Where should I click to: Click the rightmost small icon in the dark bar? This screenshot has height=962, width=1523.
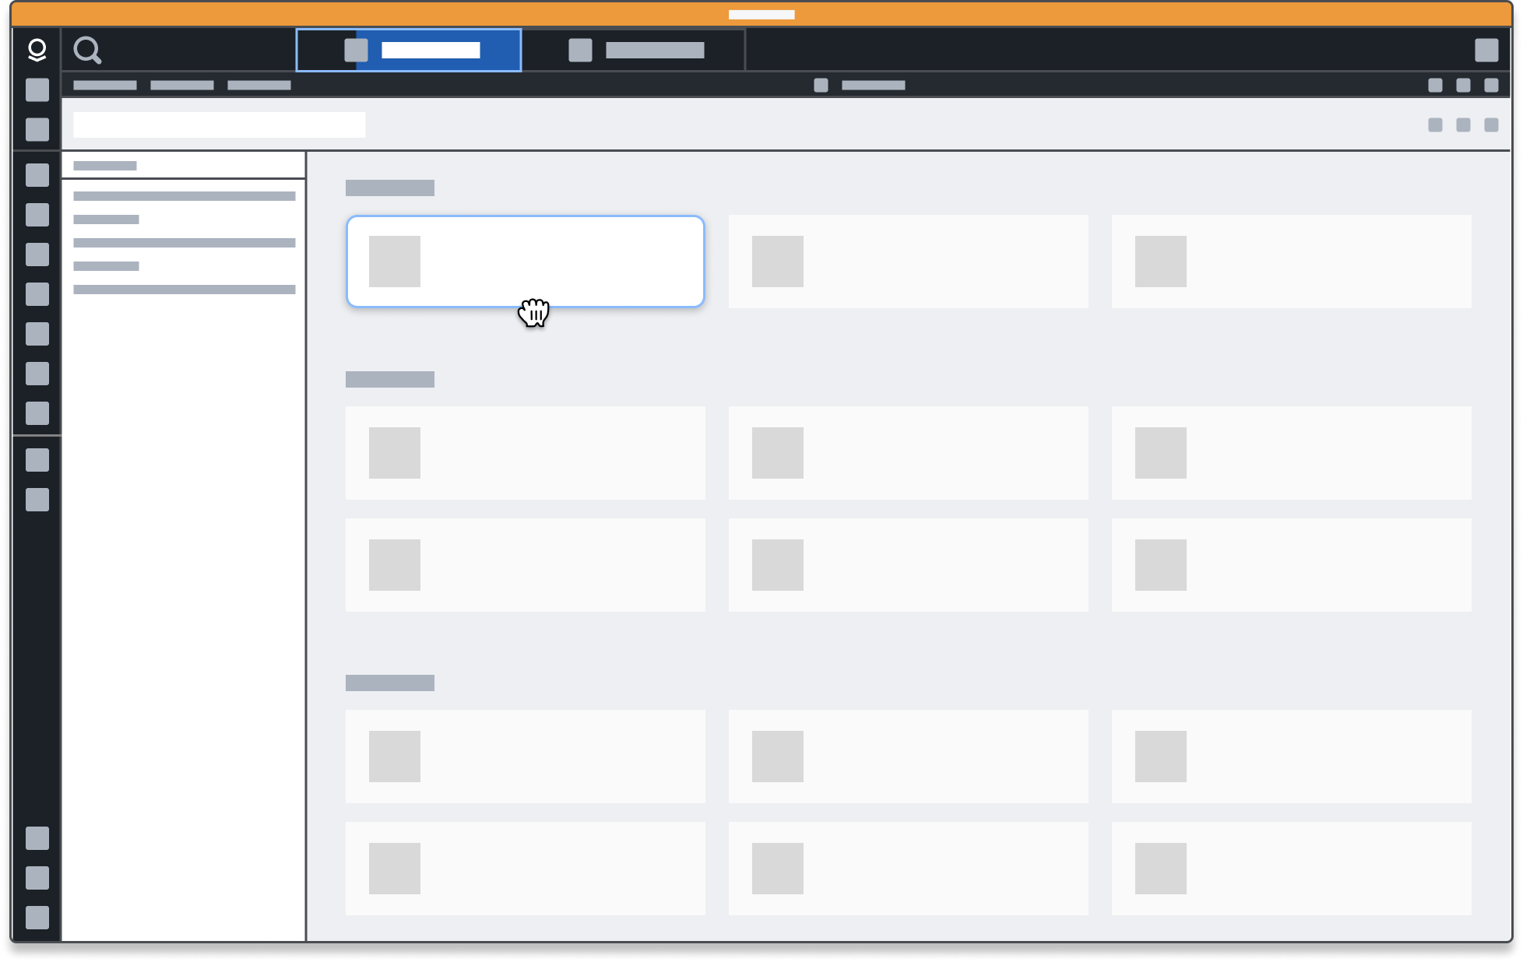coord(1491,85)
